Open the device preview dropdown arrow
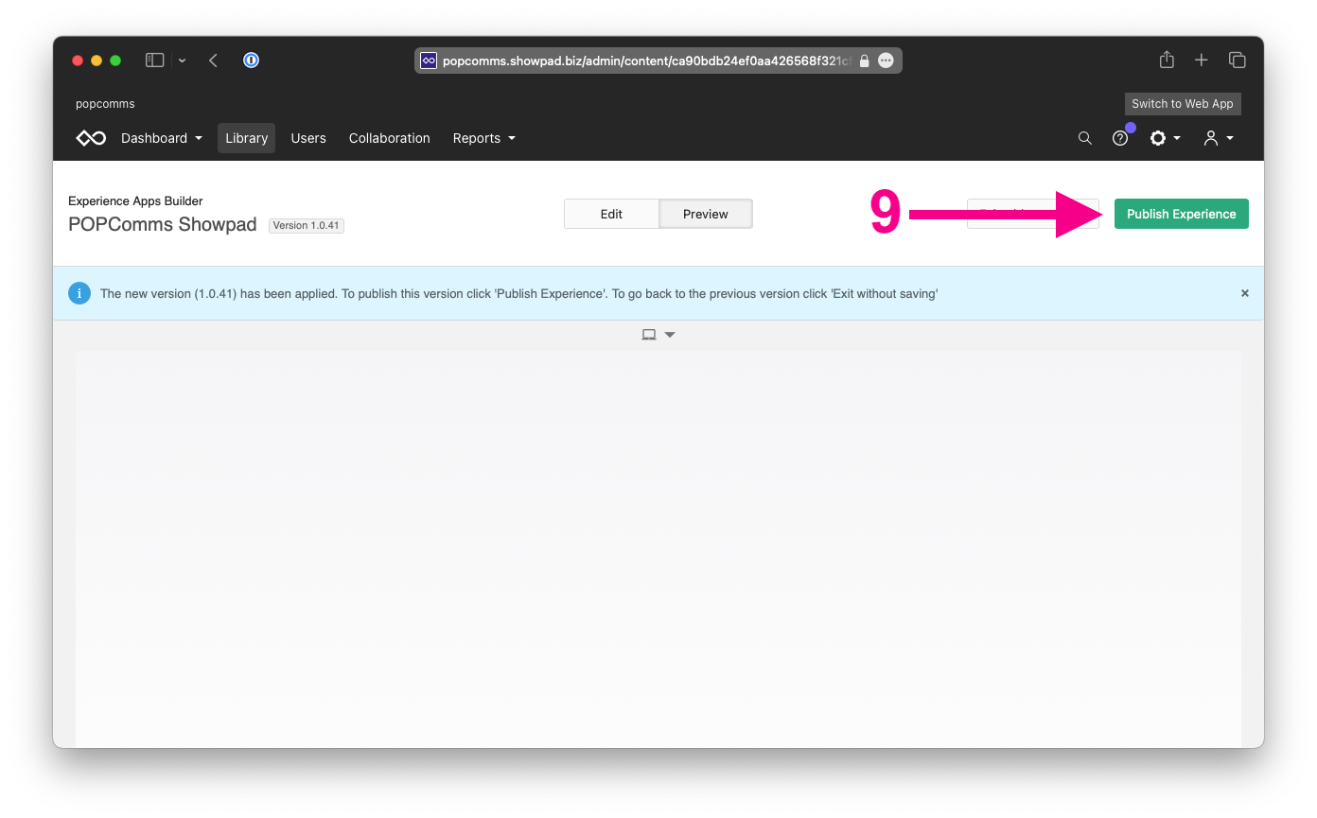 [x=670, y=334]
